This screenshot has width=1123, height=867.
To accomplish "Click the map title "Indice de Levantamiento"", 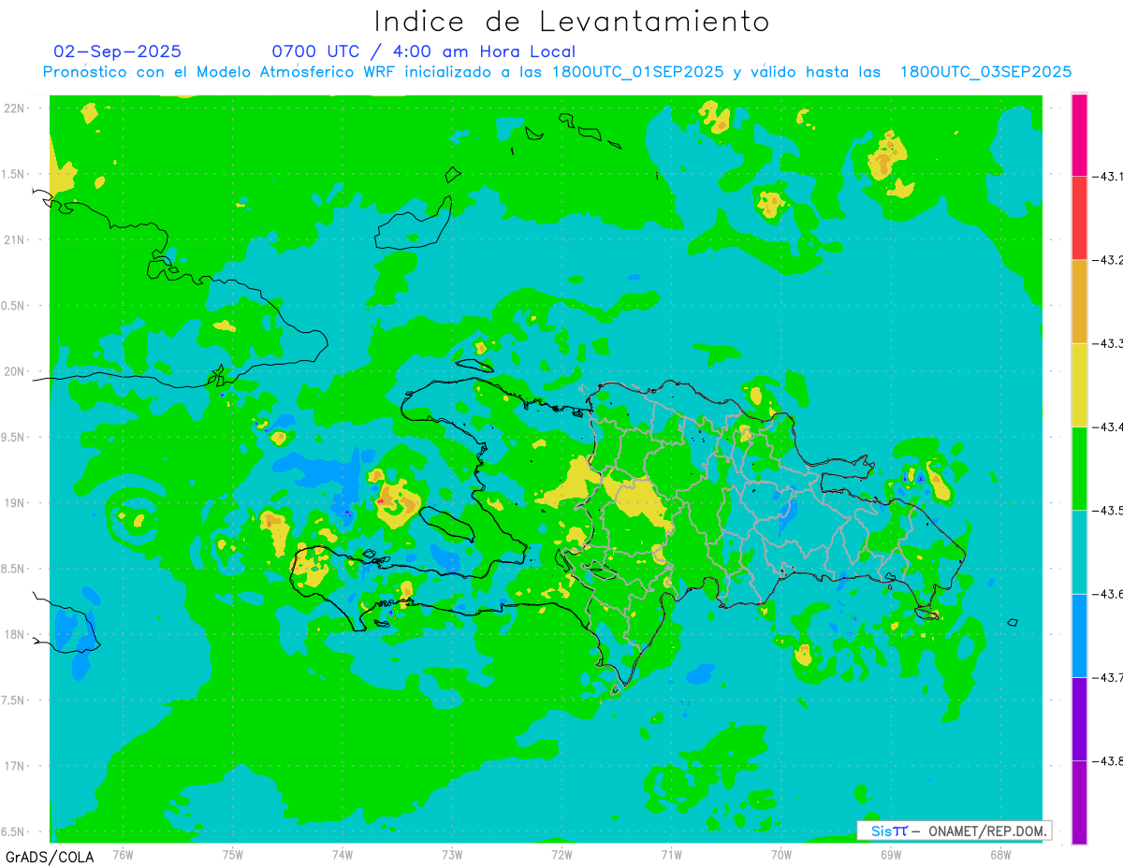I will point(572,22).
